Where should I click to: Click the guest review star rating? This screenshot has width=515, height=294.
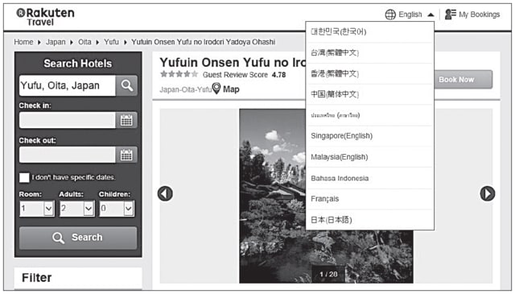(179, 74)
